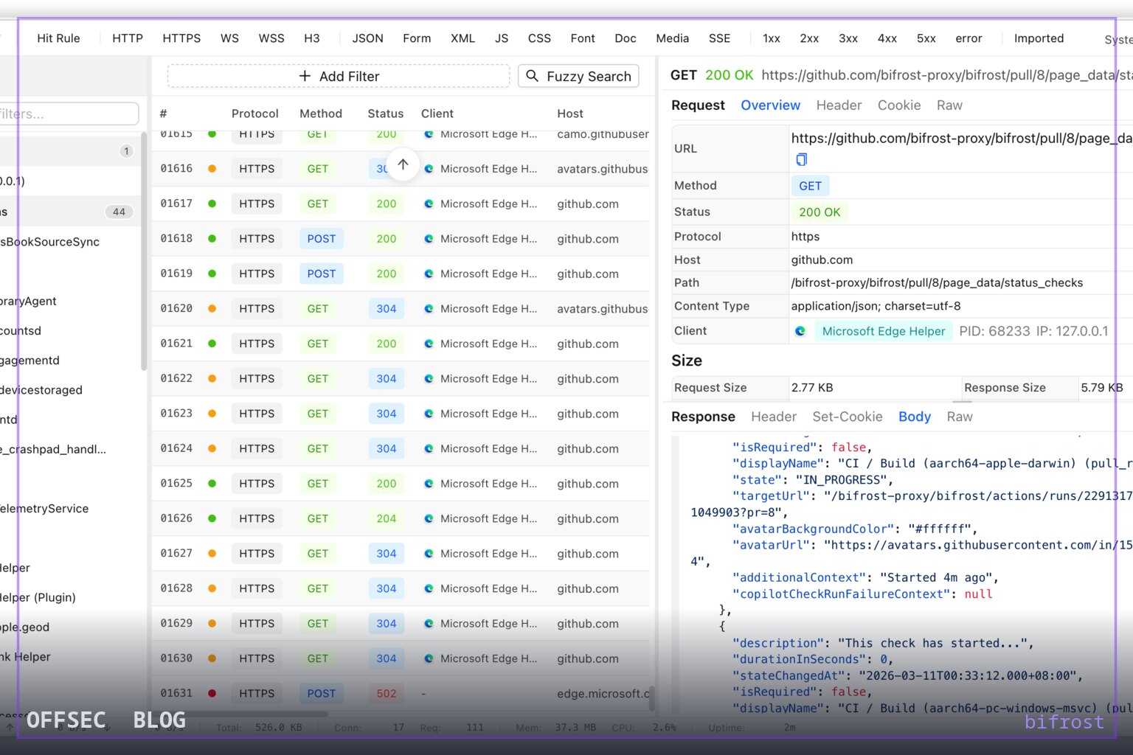Filter by 5xx status codes
Screen dimensions: 1133x755
[926, 38]
